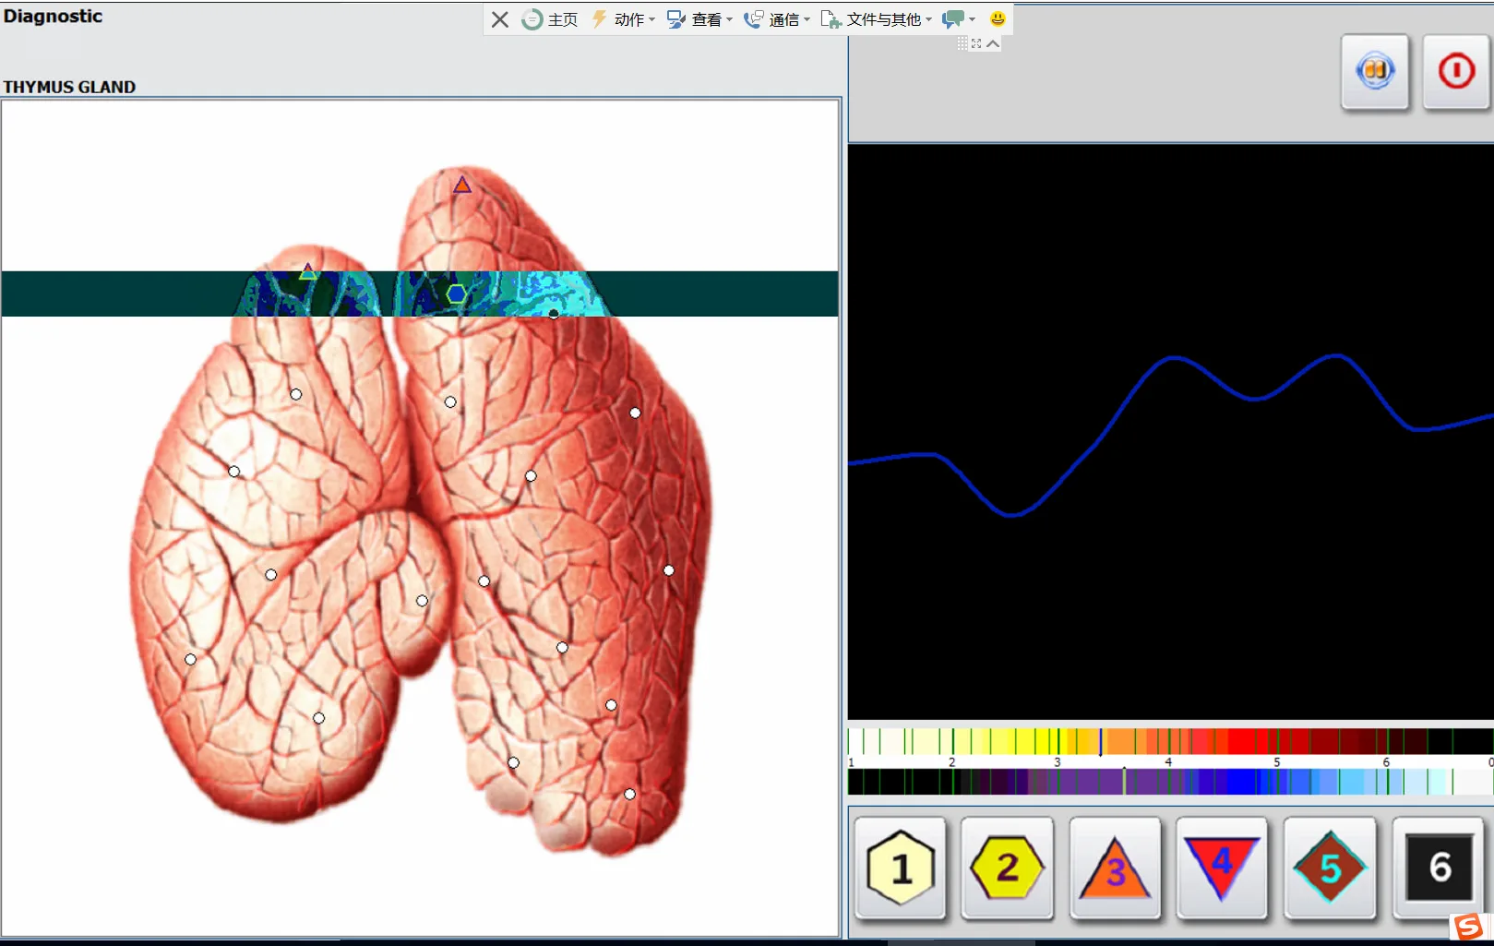Collapse the remote toolbar with the up chevron
The image size is (1494, 946).
coord(993,43)
